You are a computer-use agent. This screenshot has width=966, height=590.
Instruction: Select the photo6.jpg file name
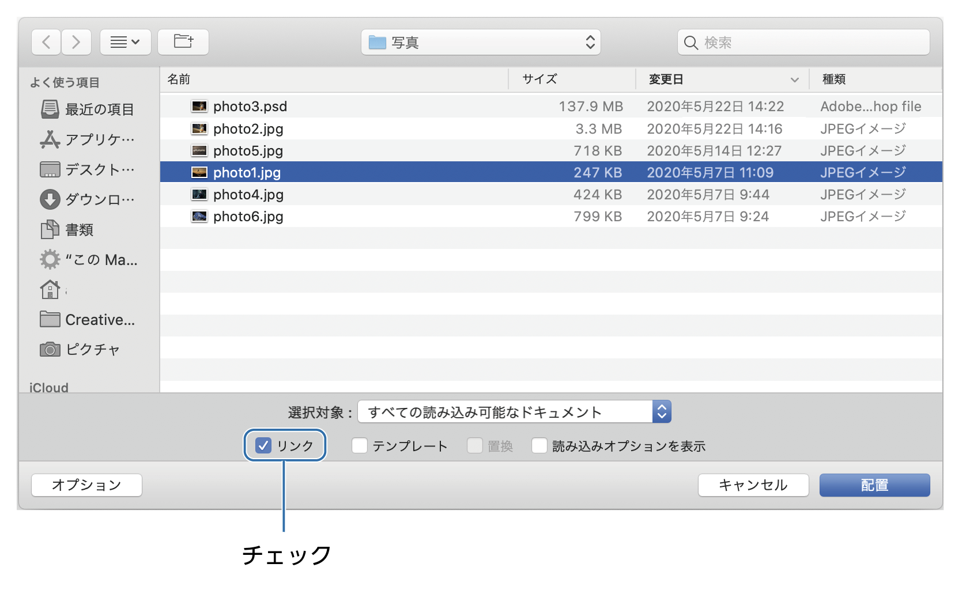point(248,217)
